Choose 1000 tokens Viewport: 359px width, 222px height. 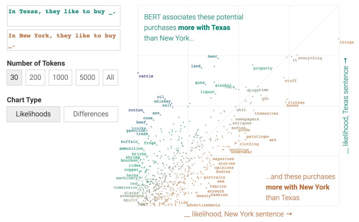pos(60,78)
